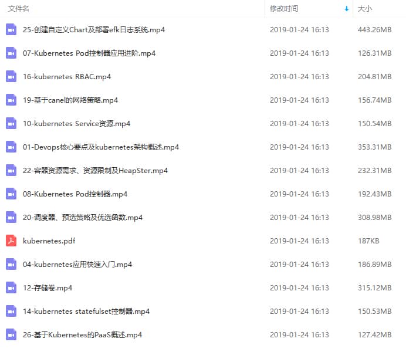Click the 443.26MB size of the first file
The width and height of the screenshot is (406, 352).
(375, 30)
